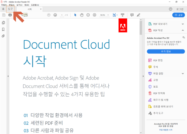The image size is (187, 134).
Task: Open the 창(W) menu
Action: [27, 5]
